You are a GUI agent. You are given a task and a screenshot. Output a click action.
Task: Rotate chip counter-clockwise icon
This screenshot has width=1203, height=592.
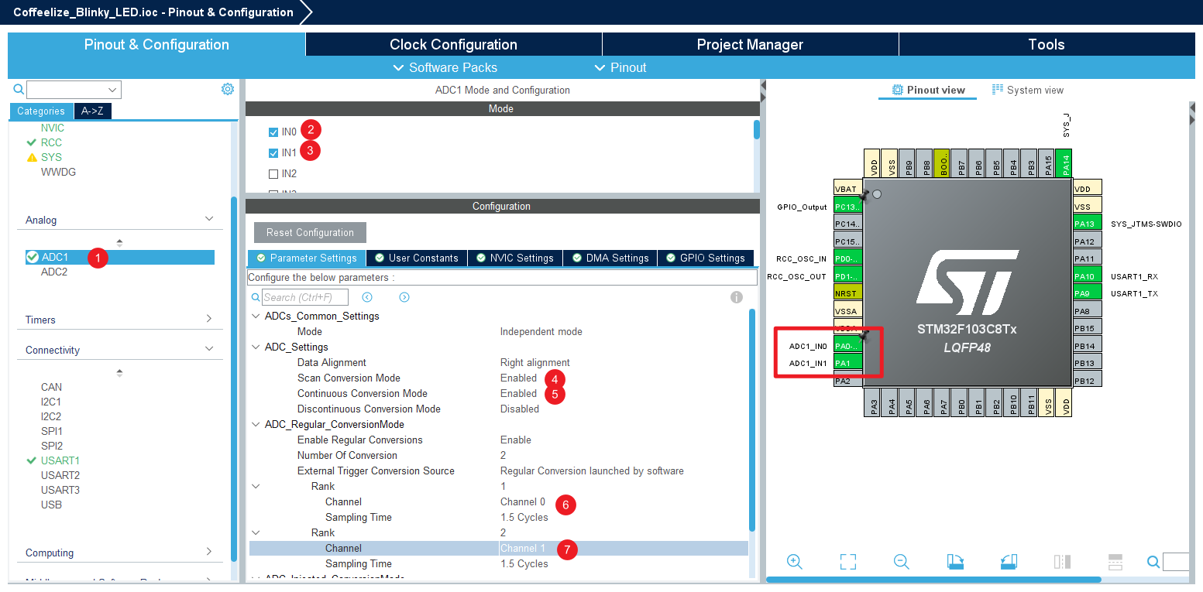click(x=1008, y=562)
